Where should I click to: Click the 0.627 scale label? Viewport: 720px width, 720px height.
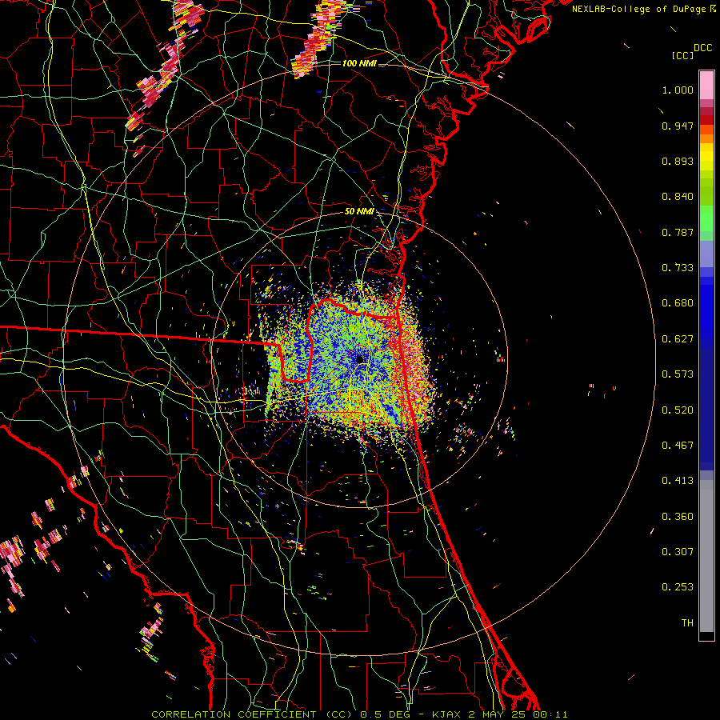(678, 339)
